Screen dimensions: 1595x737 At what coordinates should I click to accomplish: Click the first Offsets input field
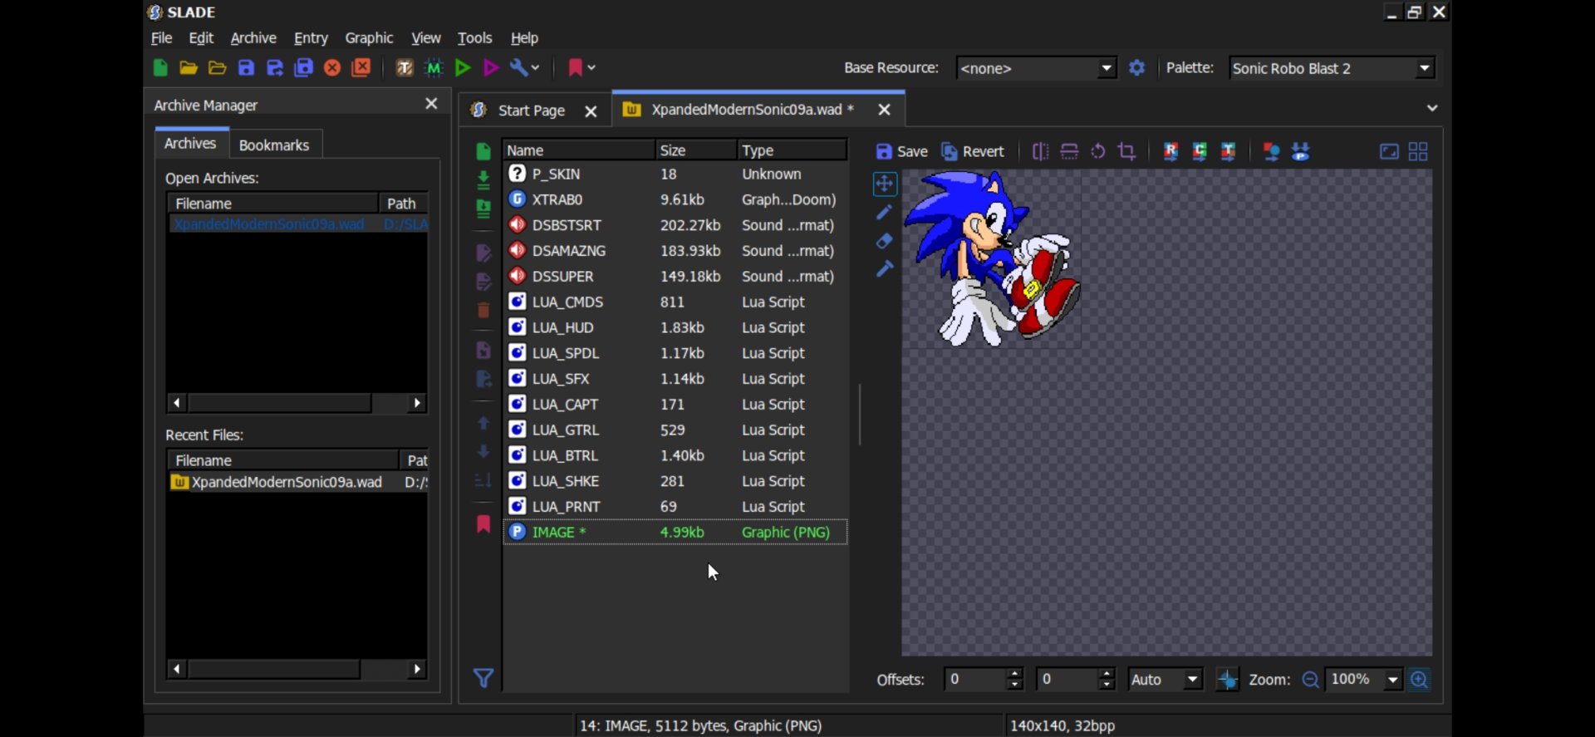coord(975,680)
